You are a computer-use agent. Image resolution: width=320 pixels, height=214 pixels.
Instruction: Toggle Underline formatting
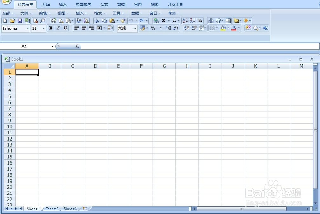(65, 28)
